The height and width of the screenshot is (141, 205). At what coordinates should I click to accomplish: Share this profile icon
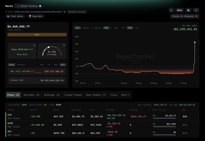point(196,10)
